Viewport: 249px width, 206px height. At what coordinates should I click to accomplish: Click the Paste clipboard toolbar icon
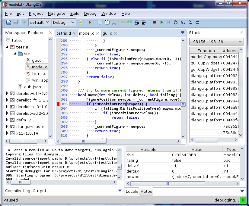[107, 22]
